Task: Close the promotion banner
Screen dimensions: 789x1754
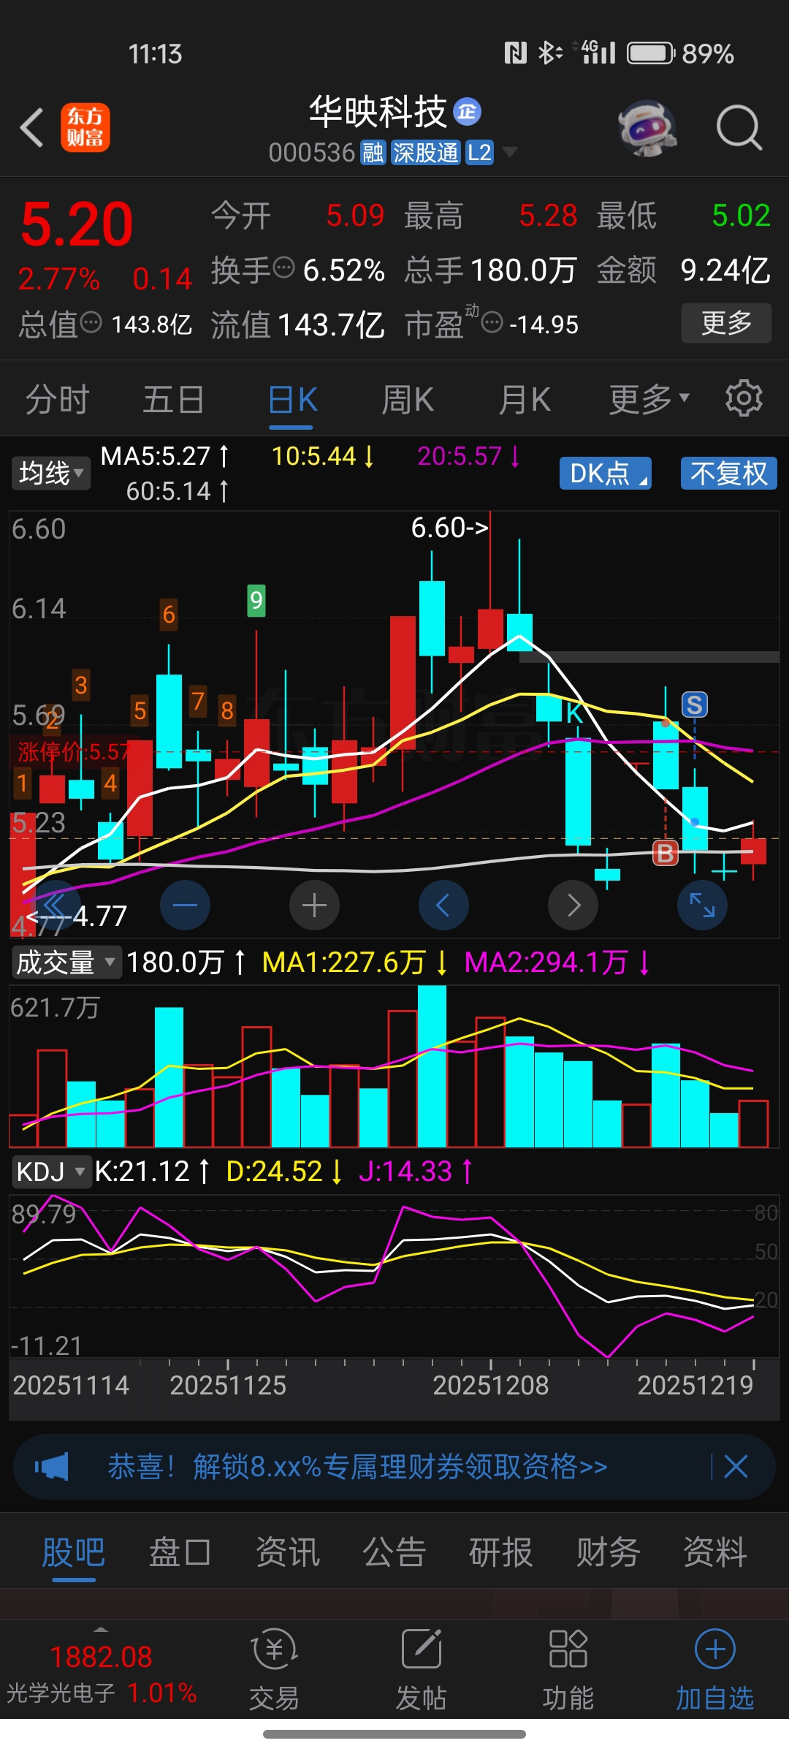Action: click(x=736, y=1466)
